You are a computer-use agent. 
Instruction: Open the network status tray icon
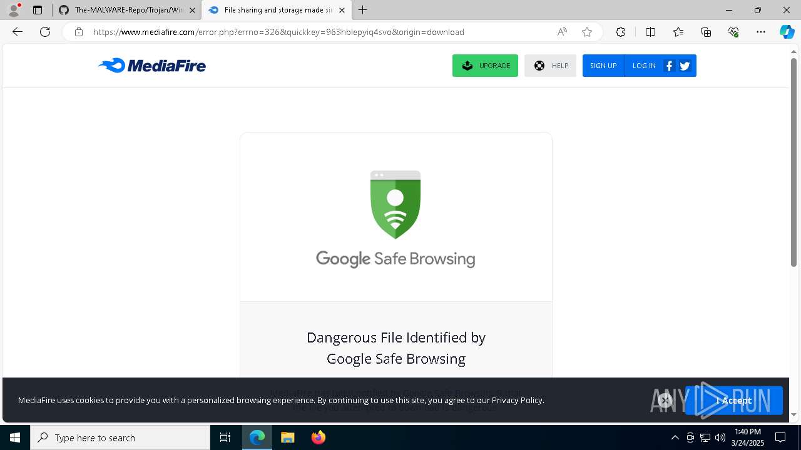click(x=705, y=437)
